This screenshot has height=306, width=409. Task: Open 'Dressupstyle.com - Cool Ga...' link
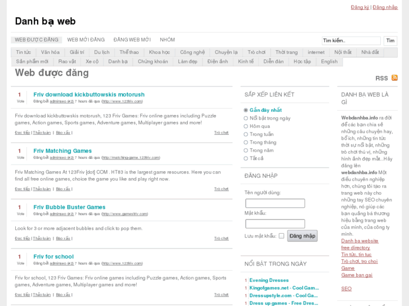(284, 295)
